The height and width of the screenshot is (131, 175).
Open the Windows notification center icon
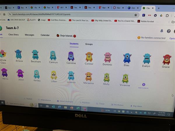coord(169,114)
